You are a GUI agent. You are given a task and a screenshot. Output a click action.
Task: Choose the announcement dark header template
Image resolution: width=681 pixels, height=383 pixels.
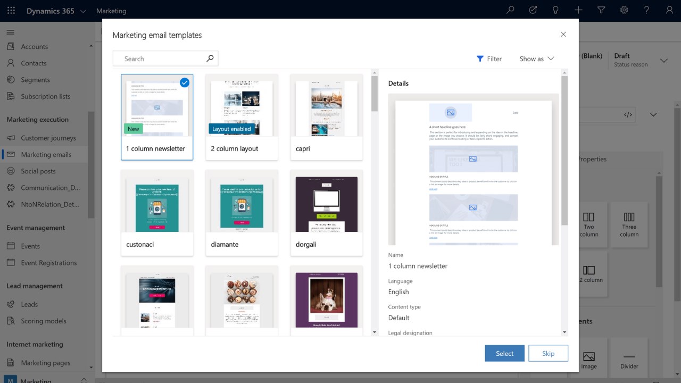click(x=157, y=301)
